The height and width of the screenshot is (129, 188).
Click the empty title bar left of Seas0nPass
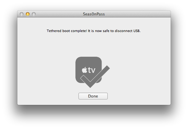coord(59,14)
